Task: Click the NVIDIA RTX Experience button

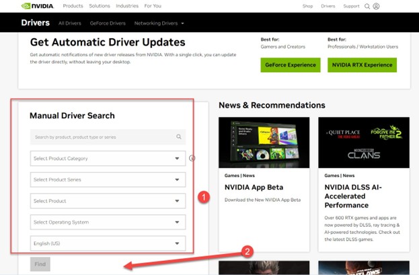Action: [362, 65]
